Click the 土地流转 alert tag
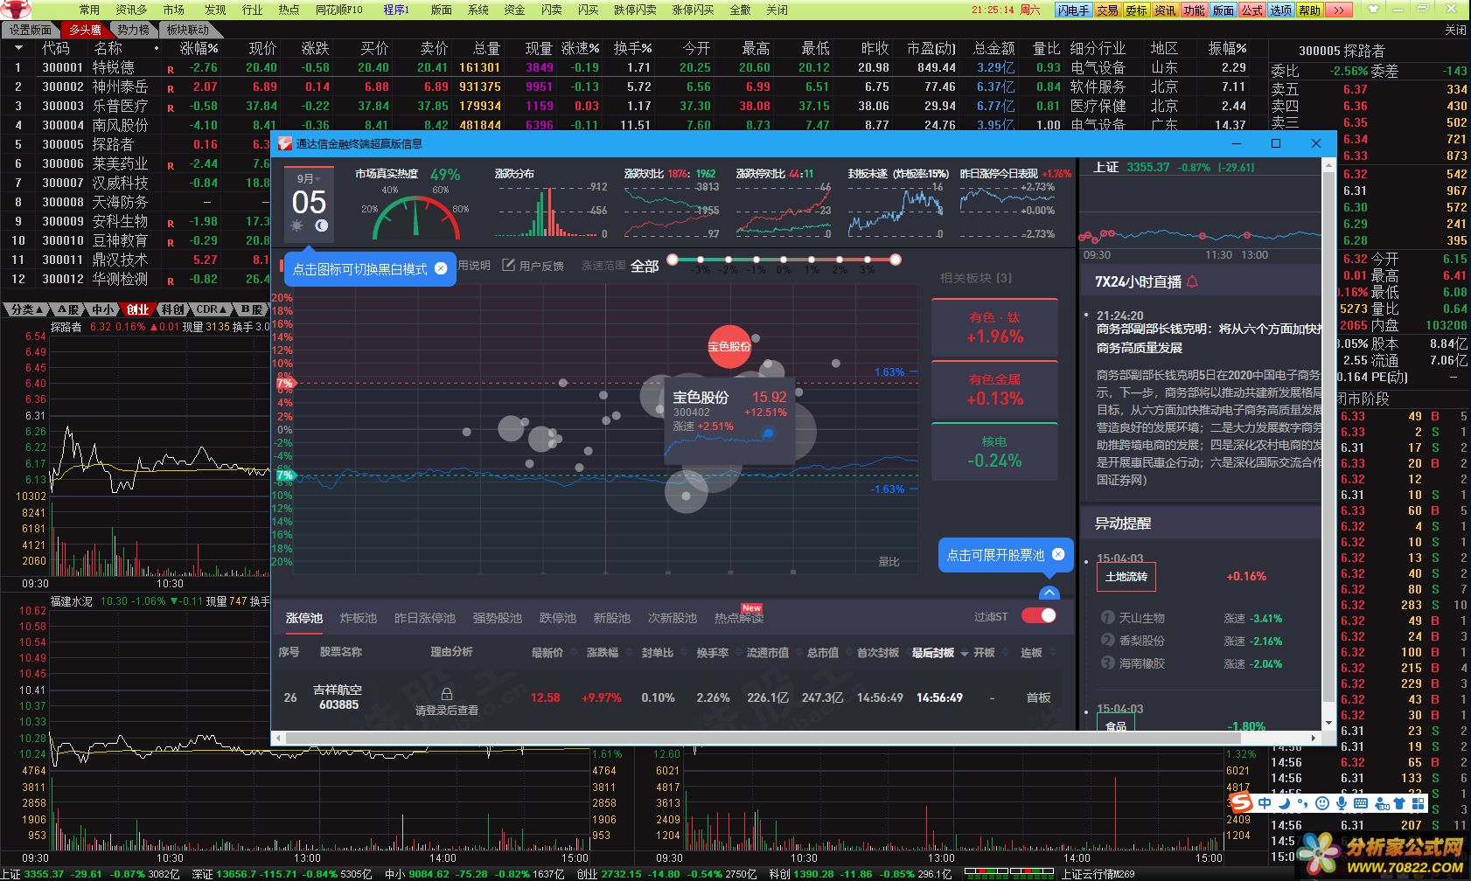 [x=1126, y=577]
